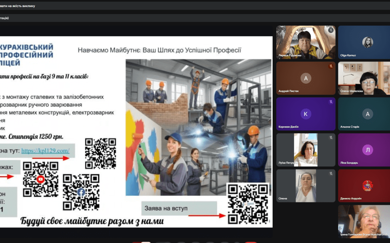Click the 'Заява на вступ' box on slide
The height and width of the screenshot is (243, 390).
179,208
